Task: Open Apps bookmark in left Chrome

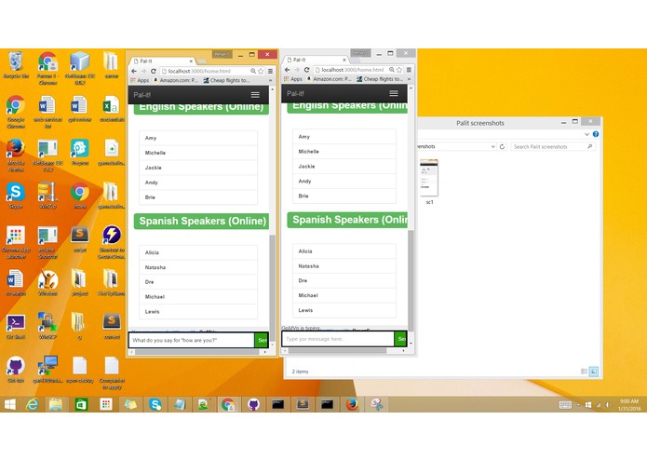Action: click(140, 80)
